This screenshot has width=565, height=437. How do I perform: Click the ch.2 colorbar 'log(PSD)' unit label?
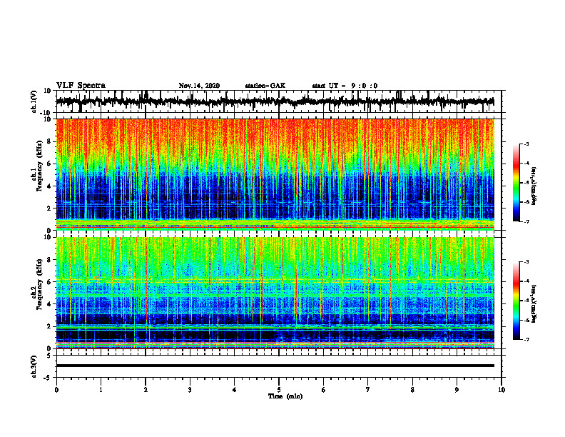(534, 303)
